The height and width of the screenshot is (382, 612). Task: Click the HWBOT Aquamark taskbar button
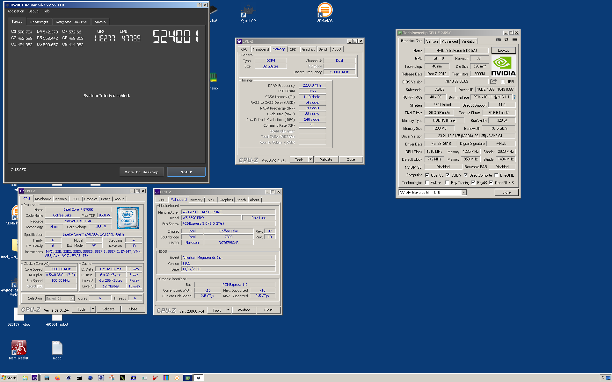(199, 378)
